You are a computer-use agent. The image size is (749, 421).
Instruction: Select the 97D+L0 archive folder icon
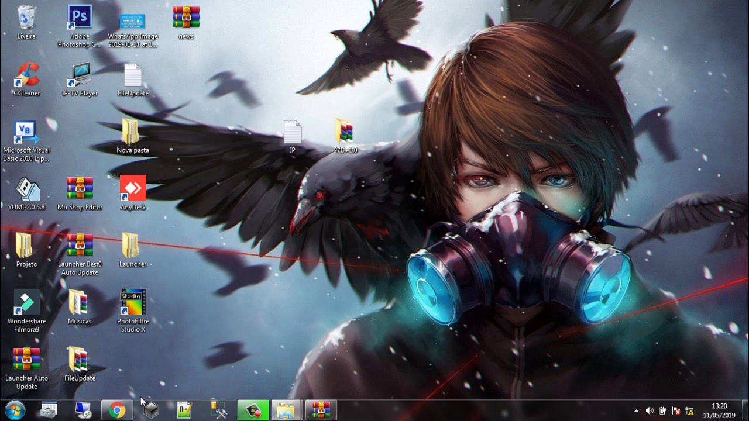point(345,132)
